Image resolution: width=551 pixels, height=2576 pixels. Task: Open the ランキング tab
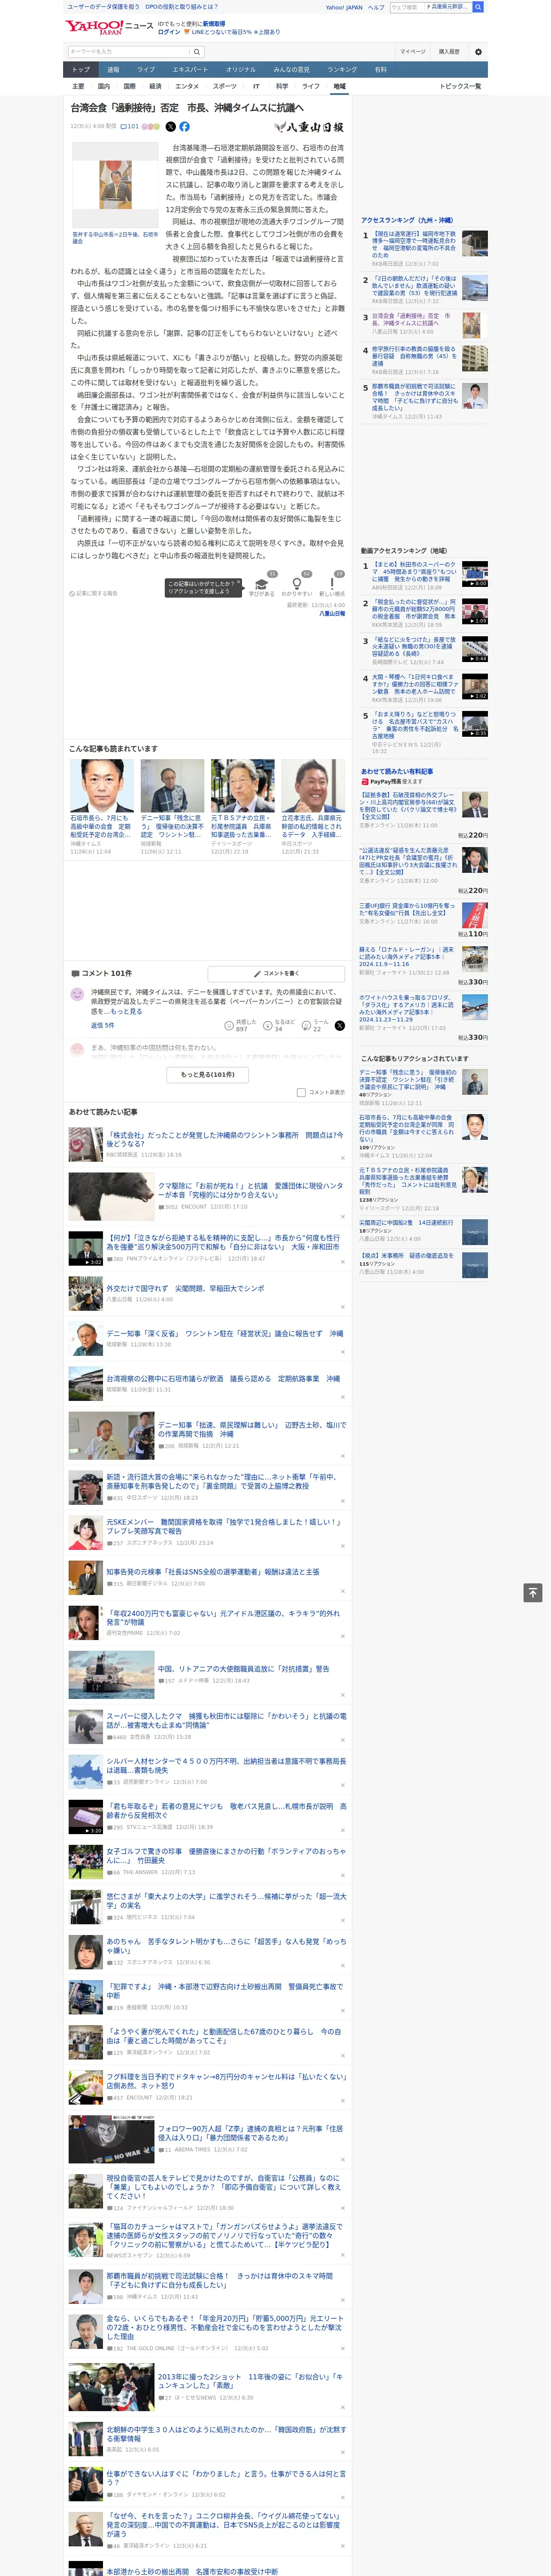(342, 70)
